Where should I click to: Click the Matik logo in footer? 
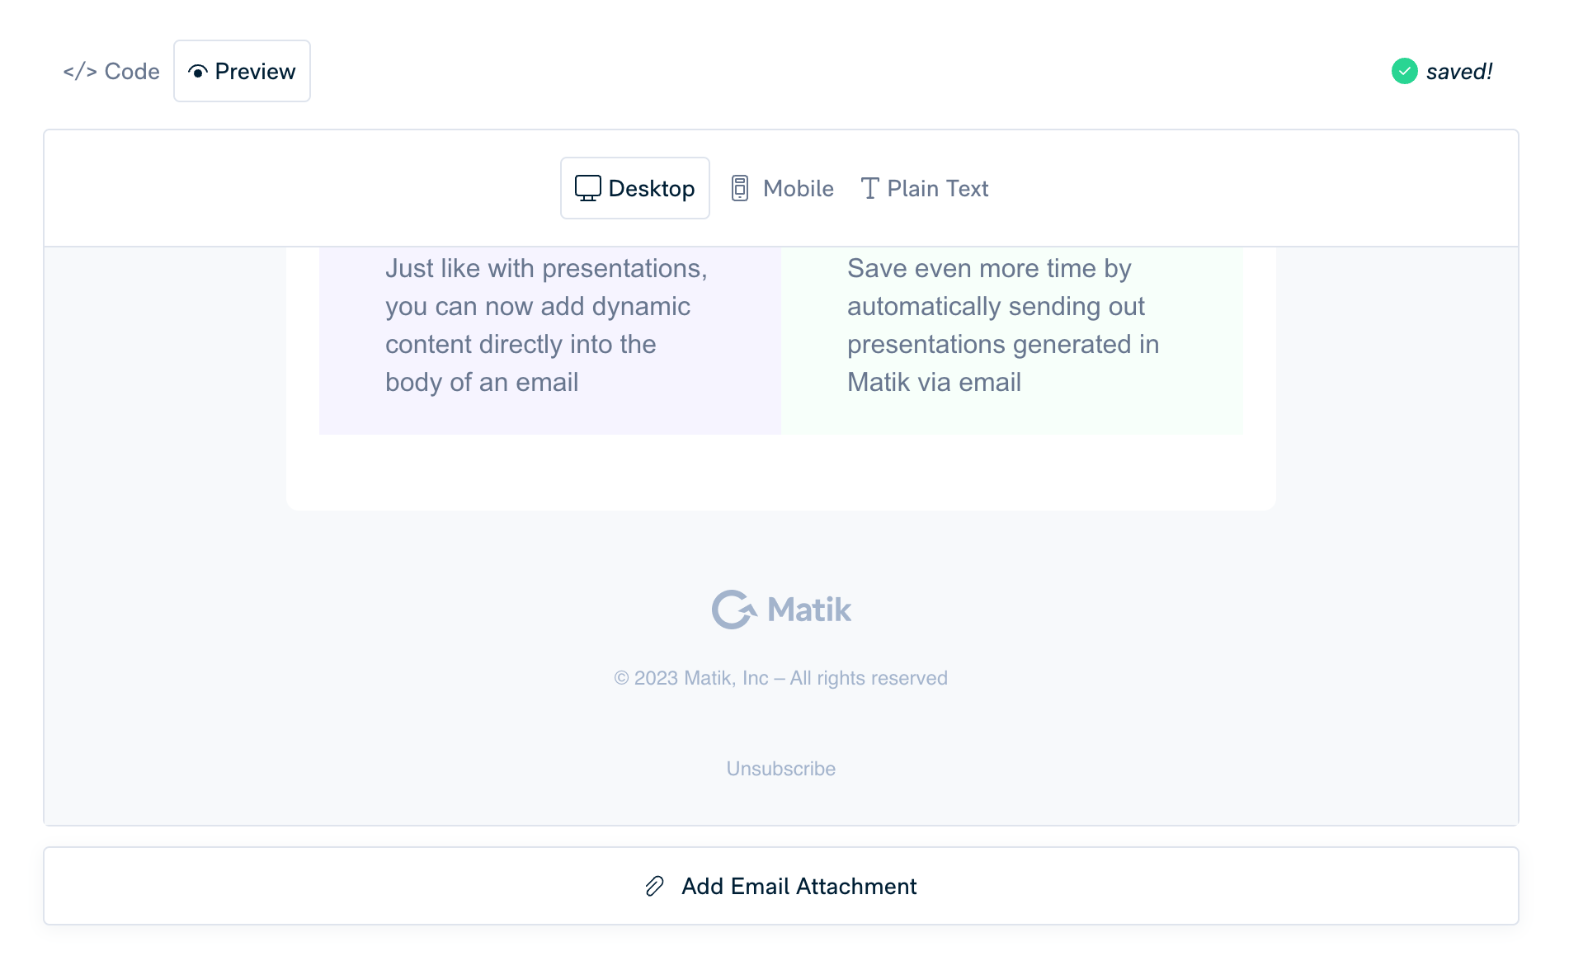point(781,610)
